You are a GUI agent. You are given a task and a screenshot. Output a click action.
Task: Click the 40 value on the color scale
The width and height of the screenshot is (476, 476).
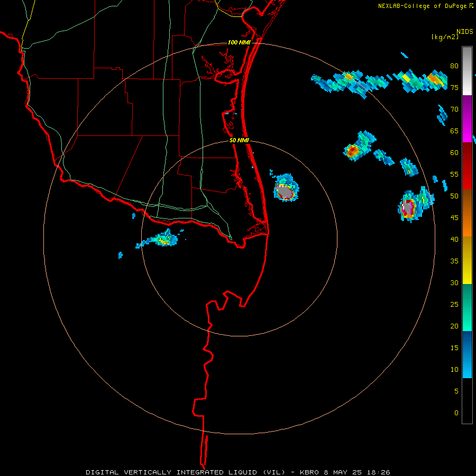pos(454,239)
